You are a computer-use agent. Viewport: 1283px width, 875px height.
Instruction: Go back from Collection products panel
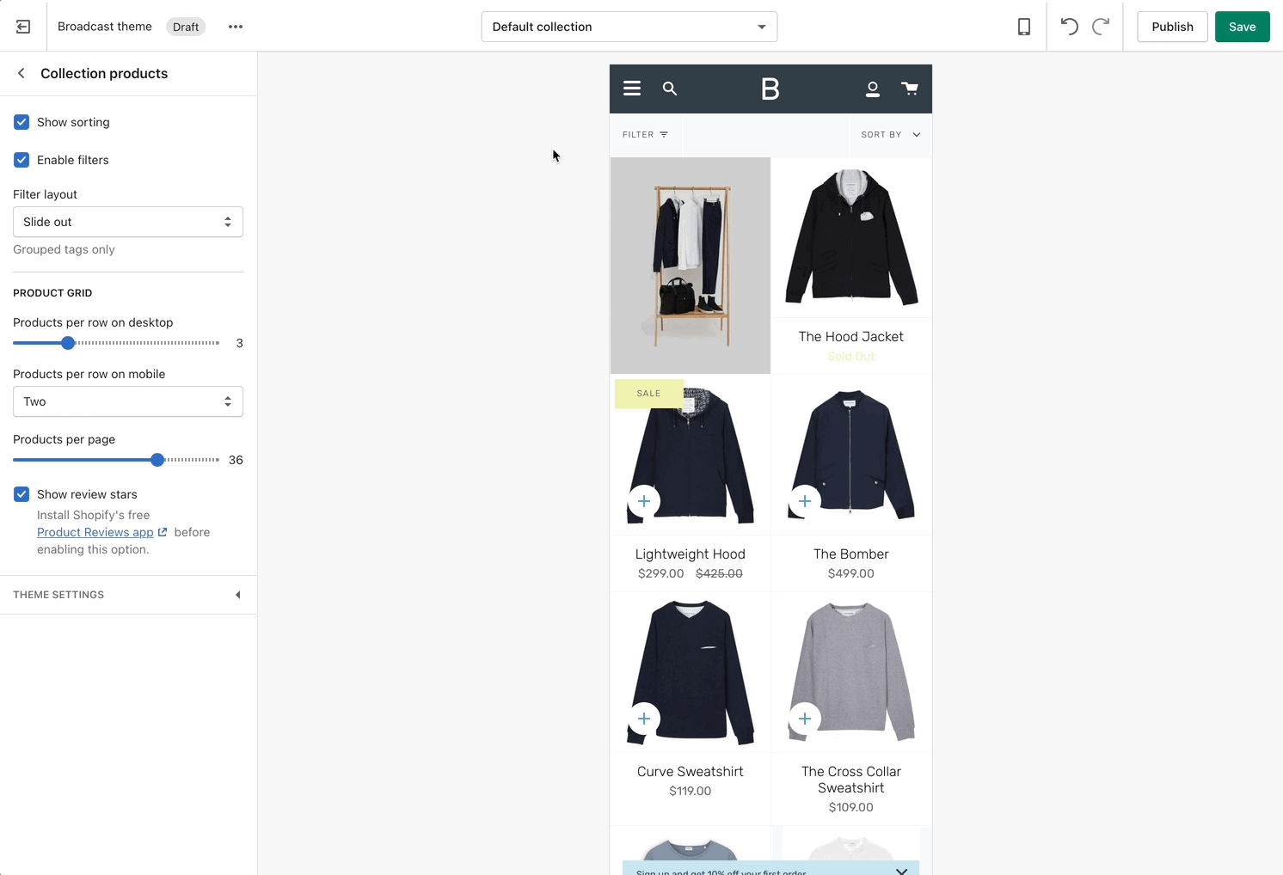pyautogui.click(x=21, y=74)
